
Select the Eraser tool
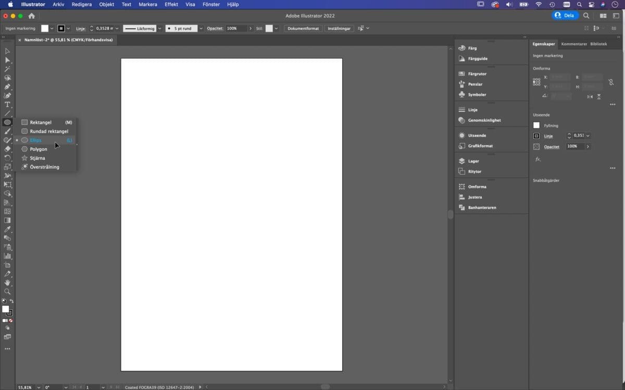(7, 149)
